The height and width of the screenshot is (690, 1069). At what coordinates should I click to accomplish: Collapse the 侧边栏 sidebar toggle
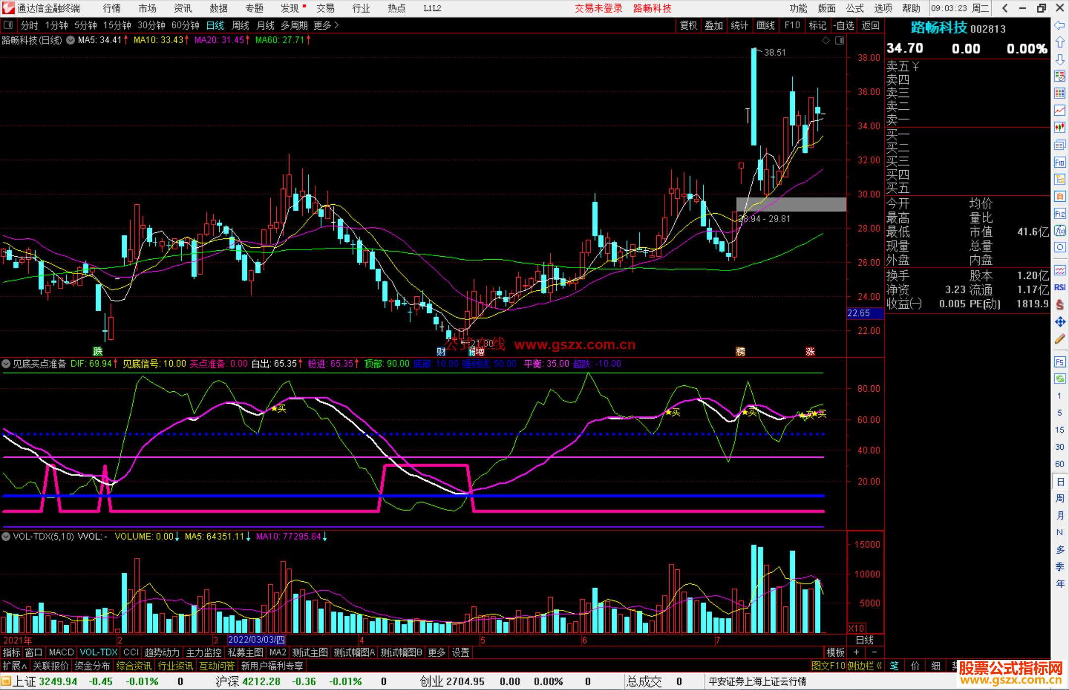pyautogui.click(x=865, y=666)
